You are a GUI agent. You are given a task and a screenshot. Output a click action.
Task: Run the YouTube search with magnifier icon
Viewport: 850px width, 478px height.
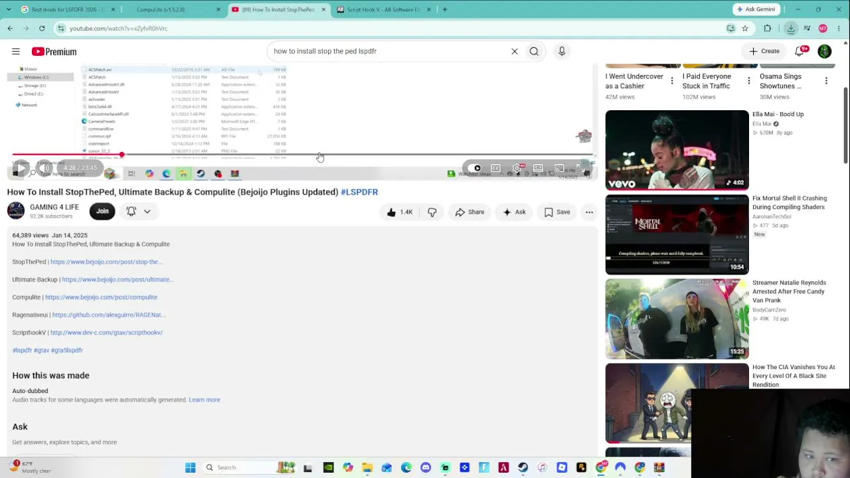tap(534, 51)
